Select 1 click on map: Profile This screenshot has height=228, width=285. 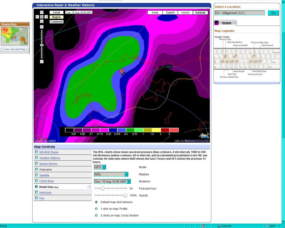(97, 209)
